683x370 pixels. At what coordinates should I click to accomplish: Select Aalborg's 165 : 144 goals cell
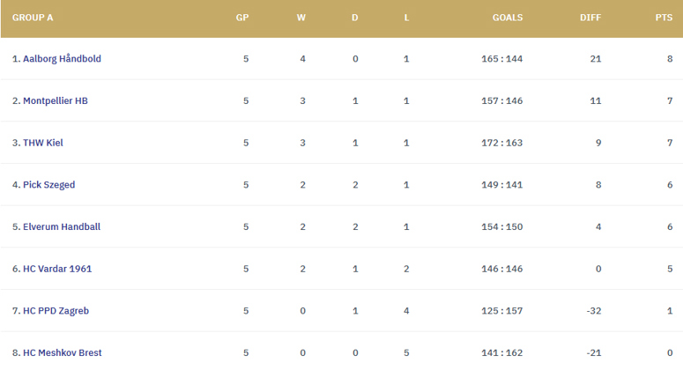pos(501,59)
